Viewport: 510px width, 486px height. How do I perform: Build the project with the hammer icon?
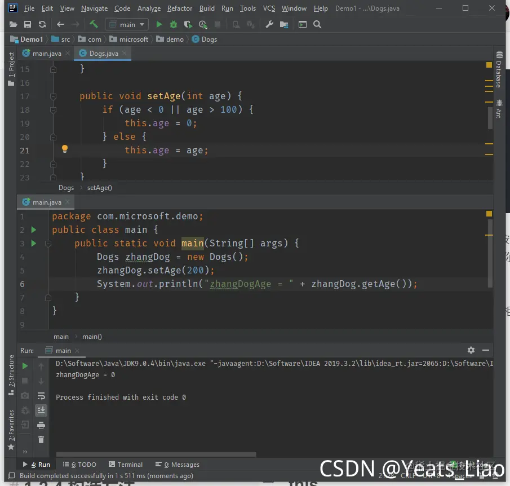tap(94, 24)
